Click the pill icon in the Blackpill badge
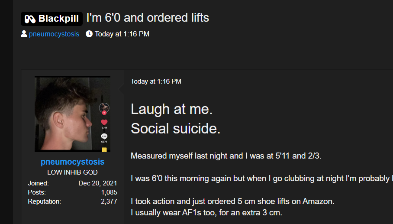This screenshot has width=393, height=224. (30, 19)
